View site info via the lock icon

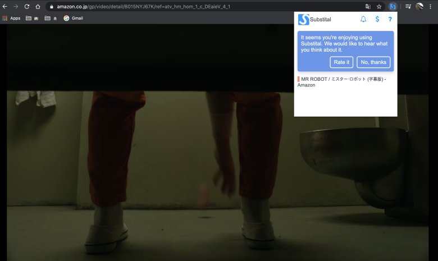(52, 6)
